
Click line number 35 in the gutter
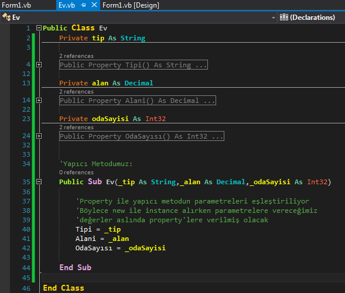[x=26, y=182]
